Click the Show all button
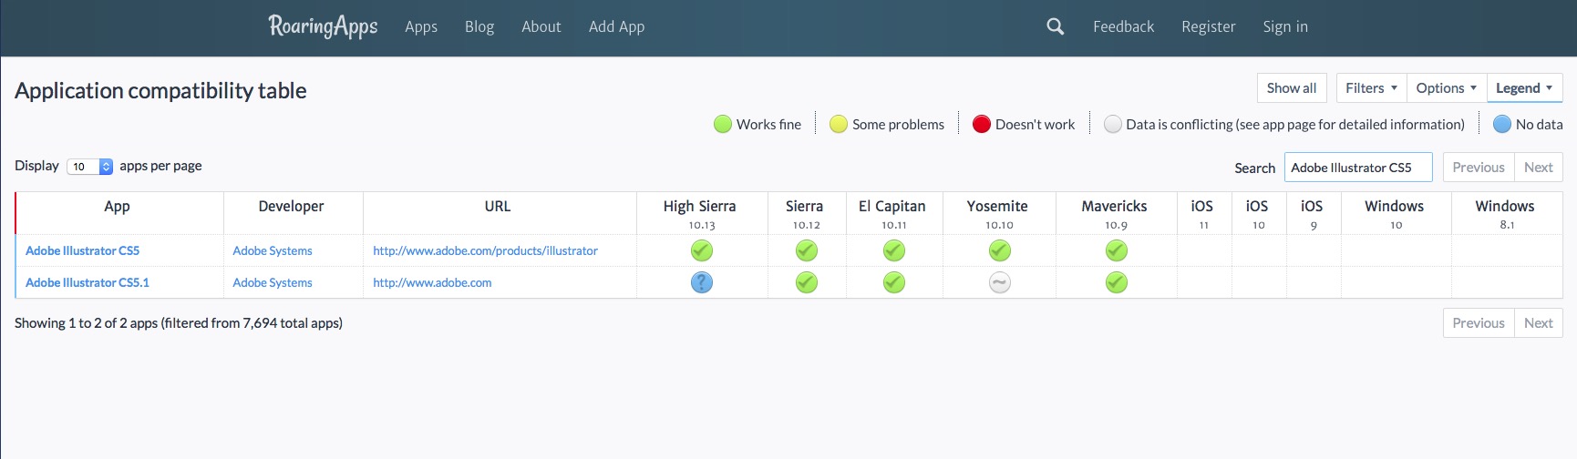 click(1292, 88)
